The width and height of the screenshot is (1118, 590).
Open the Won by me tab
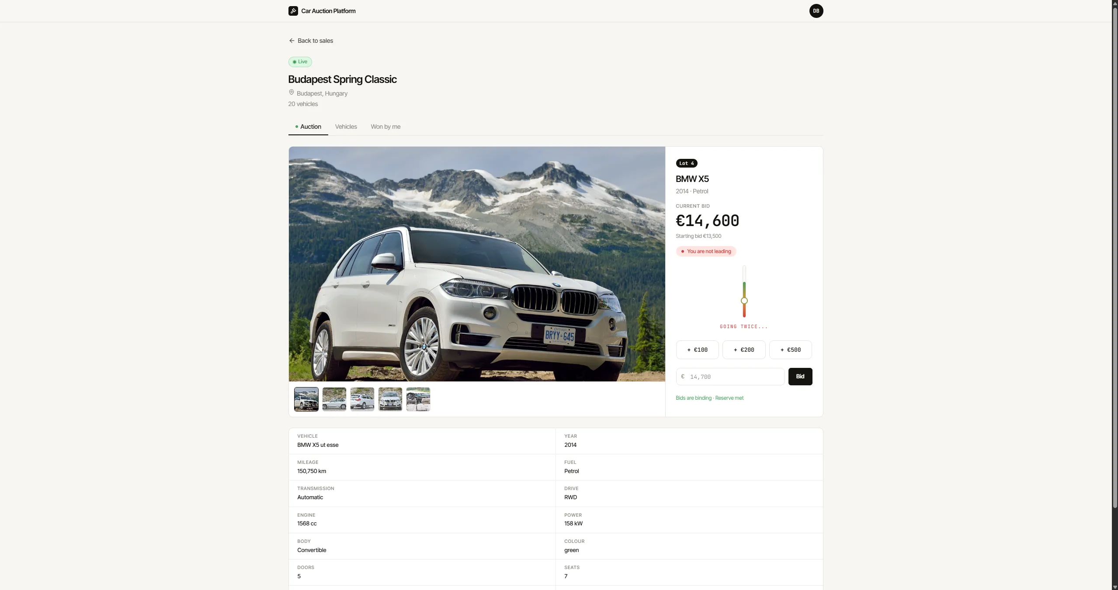385,127
